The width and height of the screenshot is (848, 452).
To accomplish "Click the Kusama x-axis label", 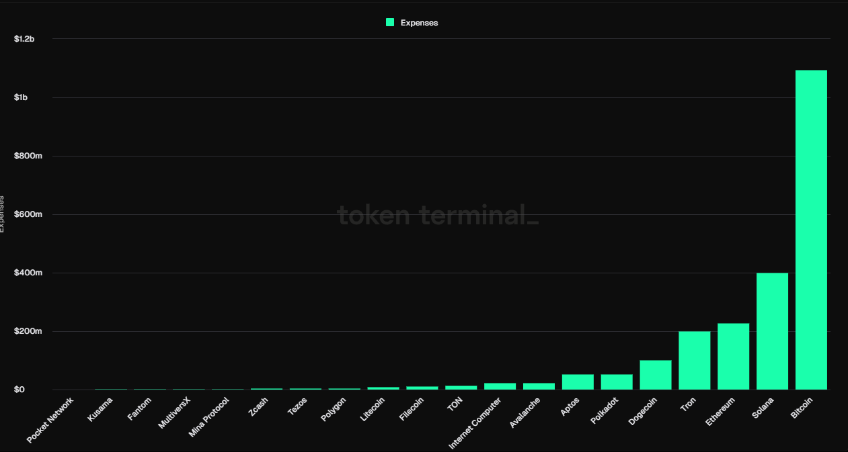I will click(x=100, y=410).
